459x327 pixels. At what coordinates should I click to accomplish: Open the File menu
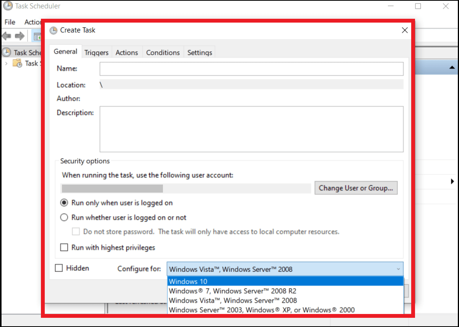pos(10,22)
